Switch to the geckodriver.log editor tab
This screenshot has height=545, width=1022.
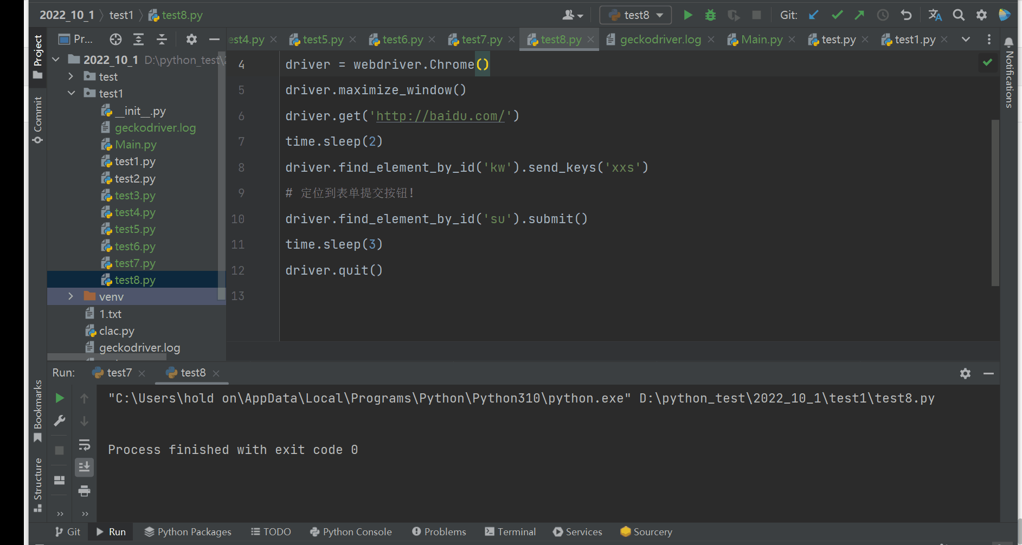click(660, 39)
